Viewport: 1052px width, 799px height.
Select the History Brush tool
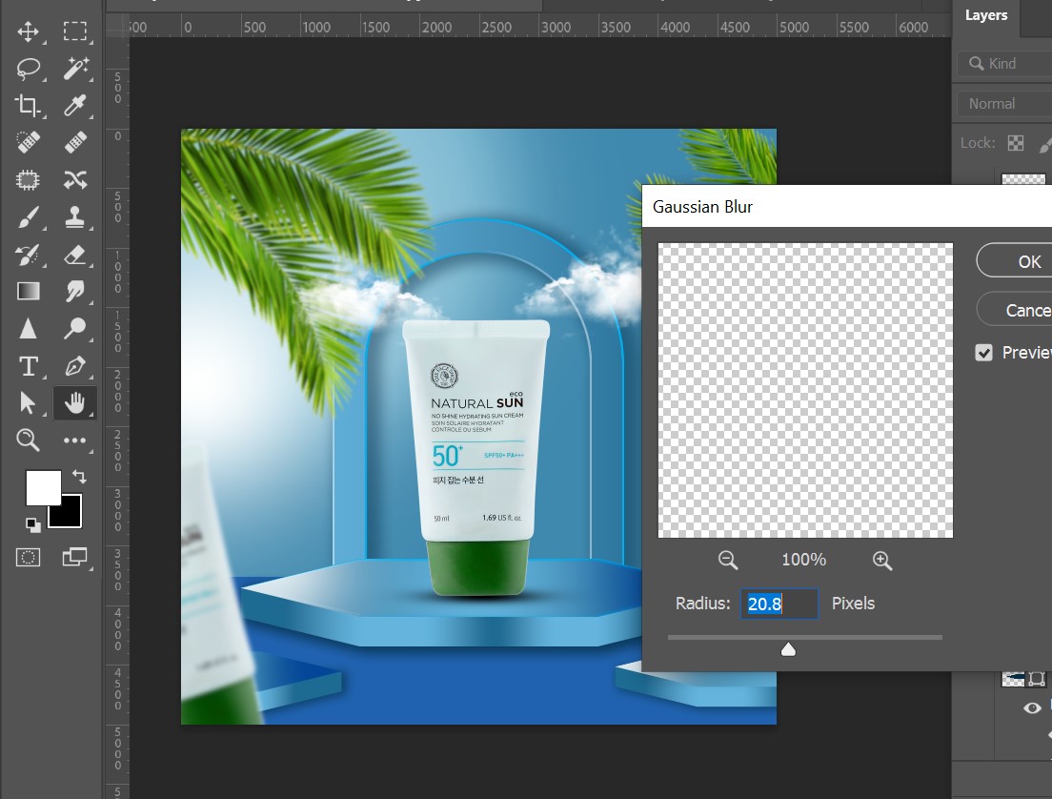point(28,255)
